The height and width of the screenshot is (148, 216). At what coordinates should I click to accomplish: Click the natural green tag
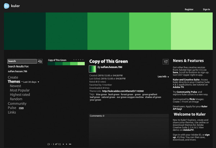click(x=108, y=97)
